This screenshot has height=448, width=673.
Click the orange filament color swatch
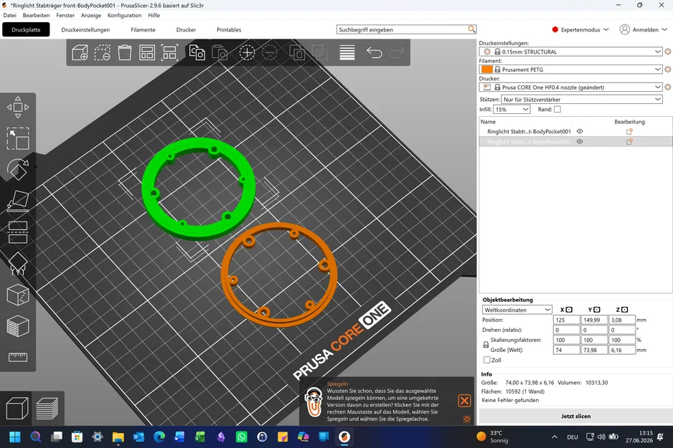pos(486,69)
